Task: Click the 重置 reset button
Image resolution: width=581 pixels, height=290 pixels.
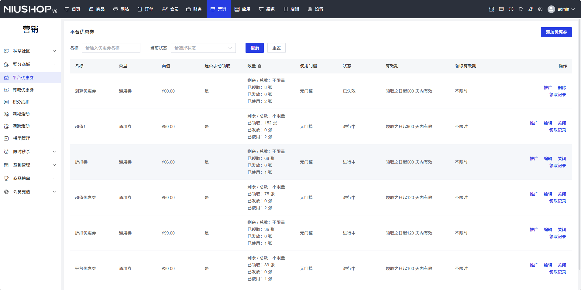Action: [276, 48]
